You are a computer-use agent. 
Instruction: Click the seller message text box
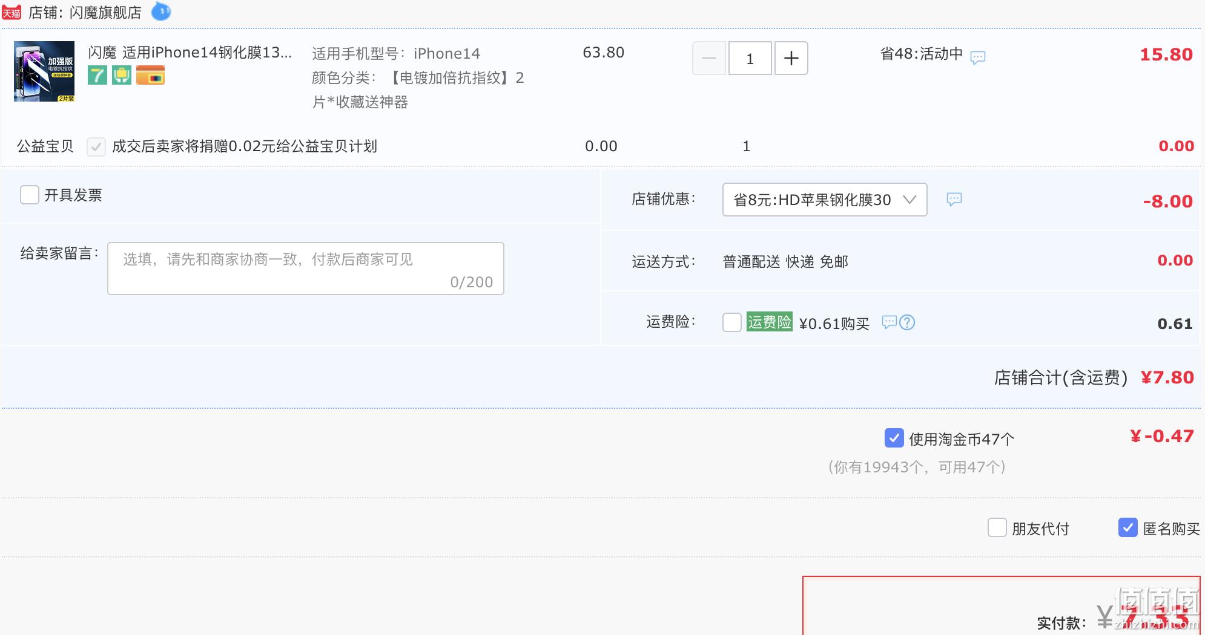click(306, 269)
